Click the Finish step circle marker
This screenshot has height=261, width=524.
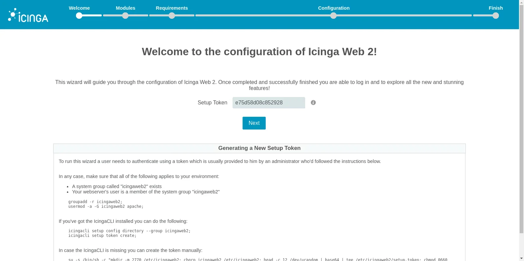pyautogui.click(x=496, y=16)
